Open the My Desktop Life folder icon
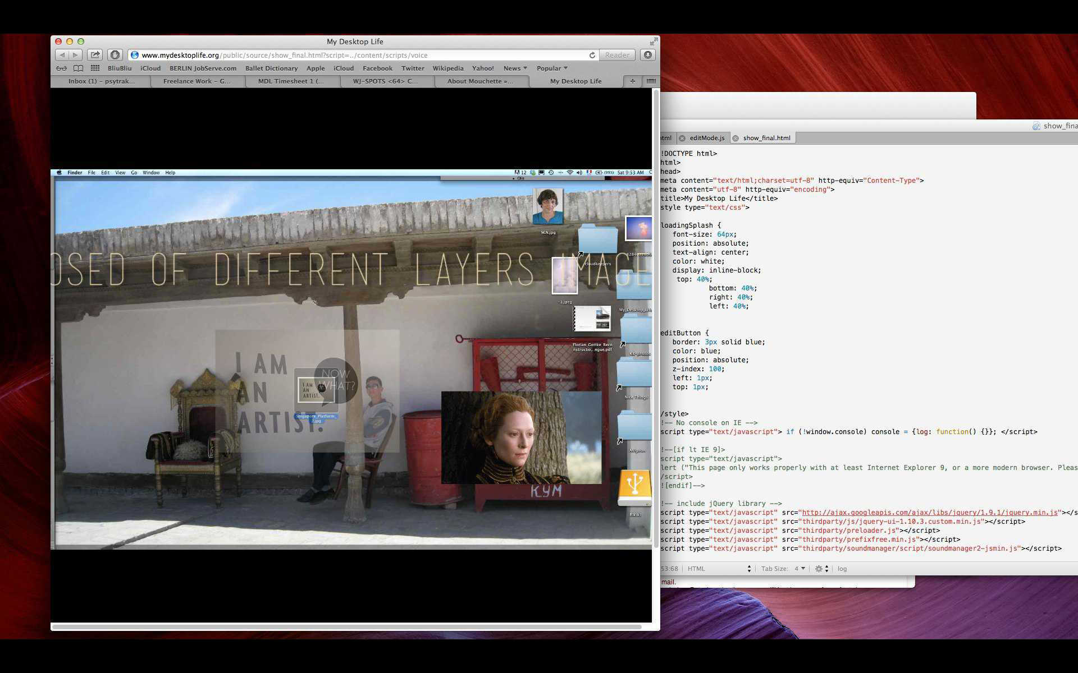 click(634, 286)
